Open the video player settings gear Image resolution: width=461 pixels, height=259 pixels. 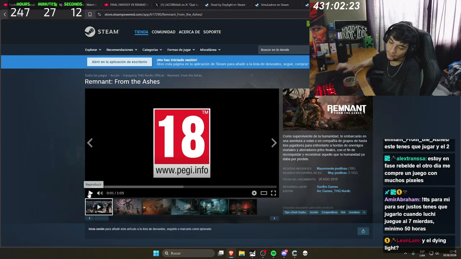point(254,193)
